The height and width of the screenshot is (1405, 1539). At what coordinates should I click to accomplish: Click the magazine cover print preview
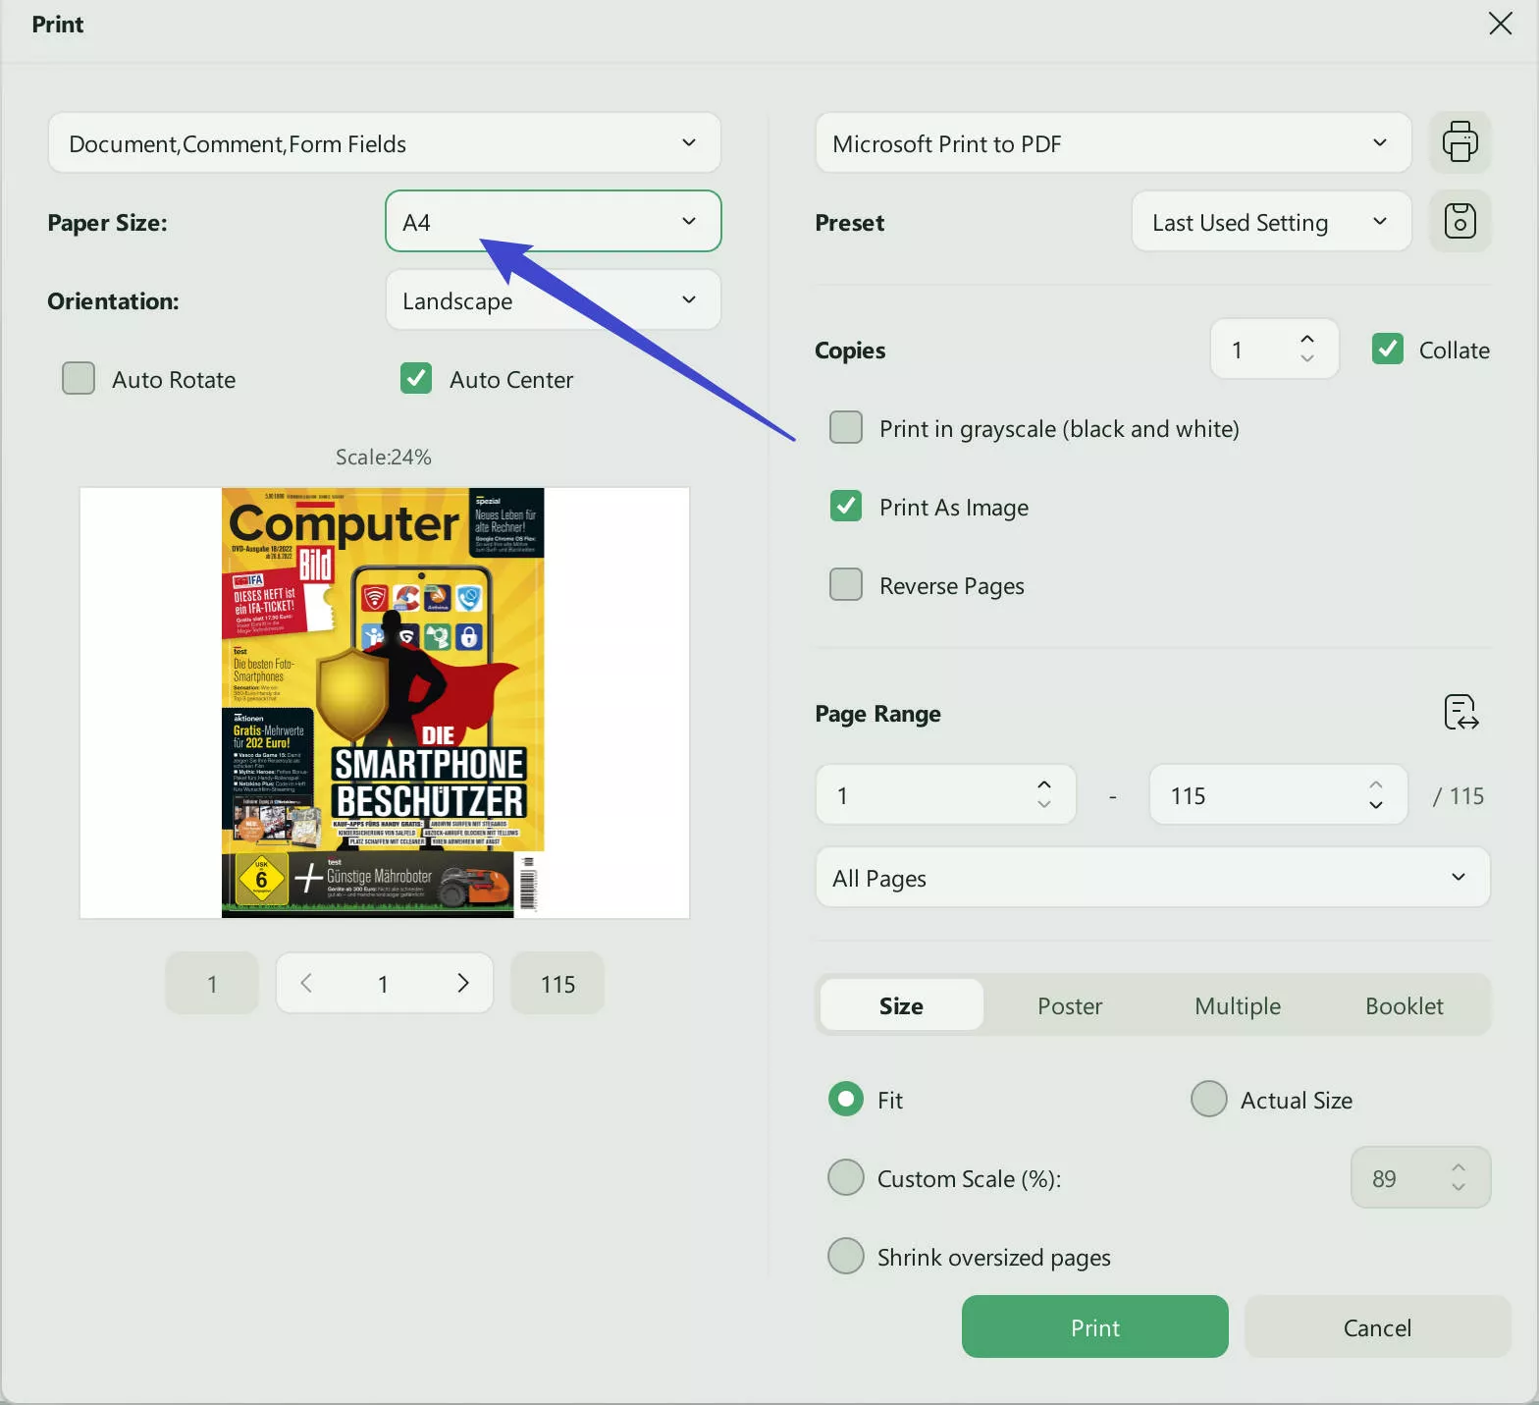coord(383,702)
